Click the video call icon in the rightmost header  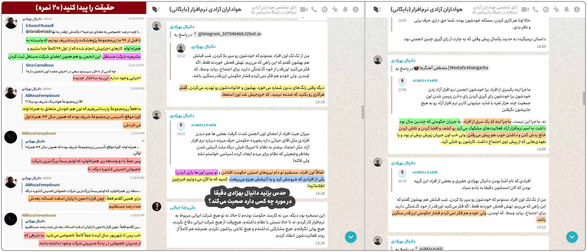click(x=525, y=9)
